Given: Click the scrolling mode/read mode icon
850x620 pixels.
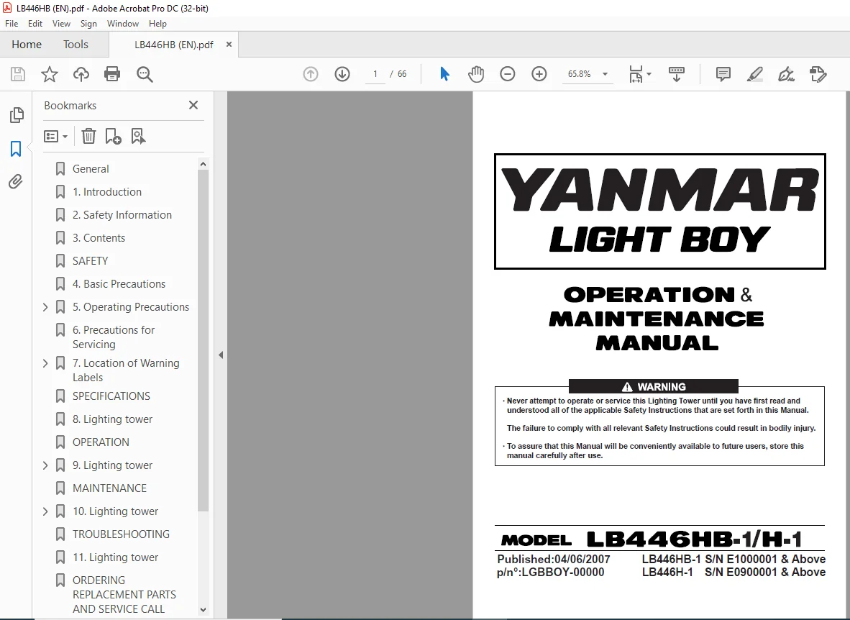Looking at the screenshot, I should point(677,74).
